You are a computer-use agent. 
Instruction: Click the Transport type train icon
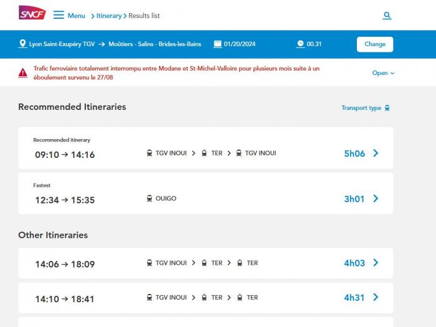(387, 108)
